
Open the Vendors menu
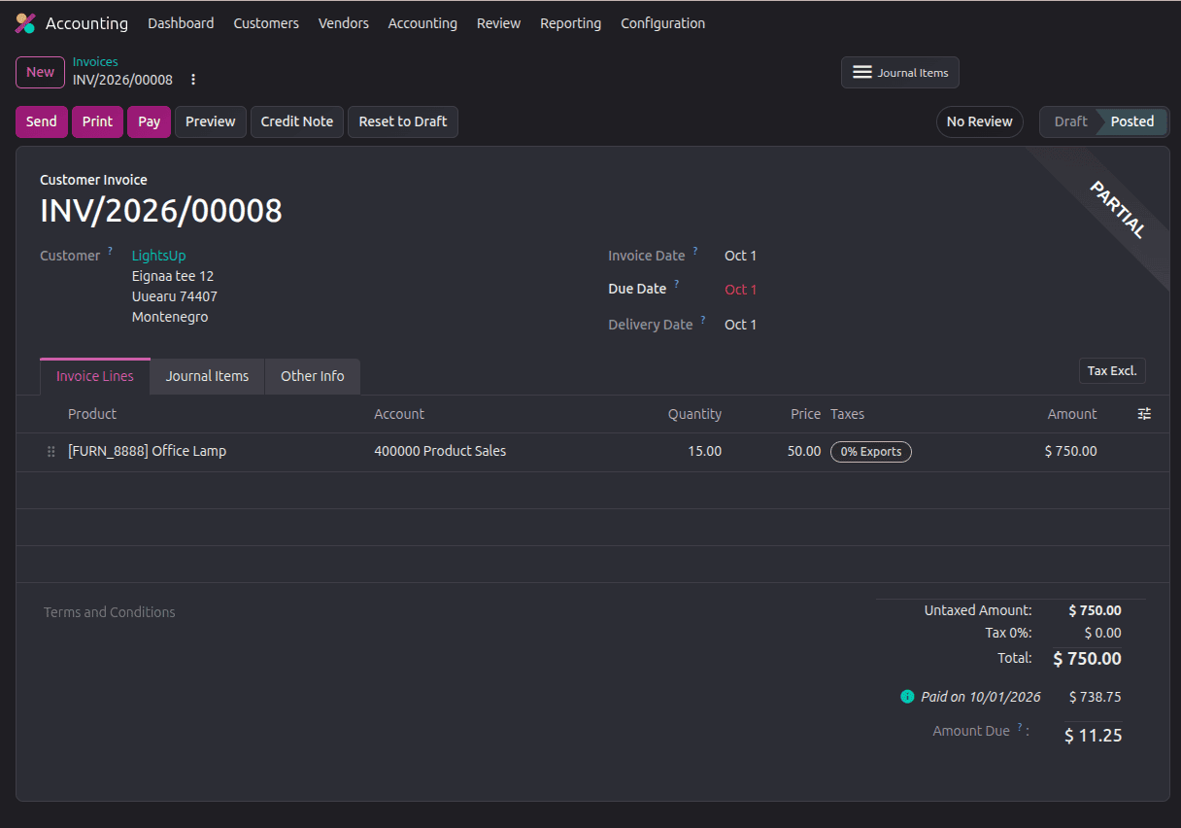[x=344, y=23]
